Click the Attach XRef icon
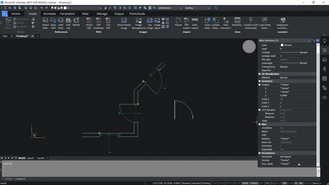Viewport: 329px width, 185px height. click(45, 23)
